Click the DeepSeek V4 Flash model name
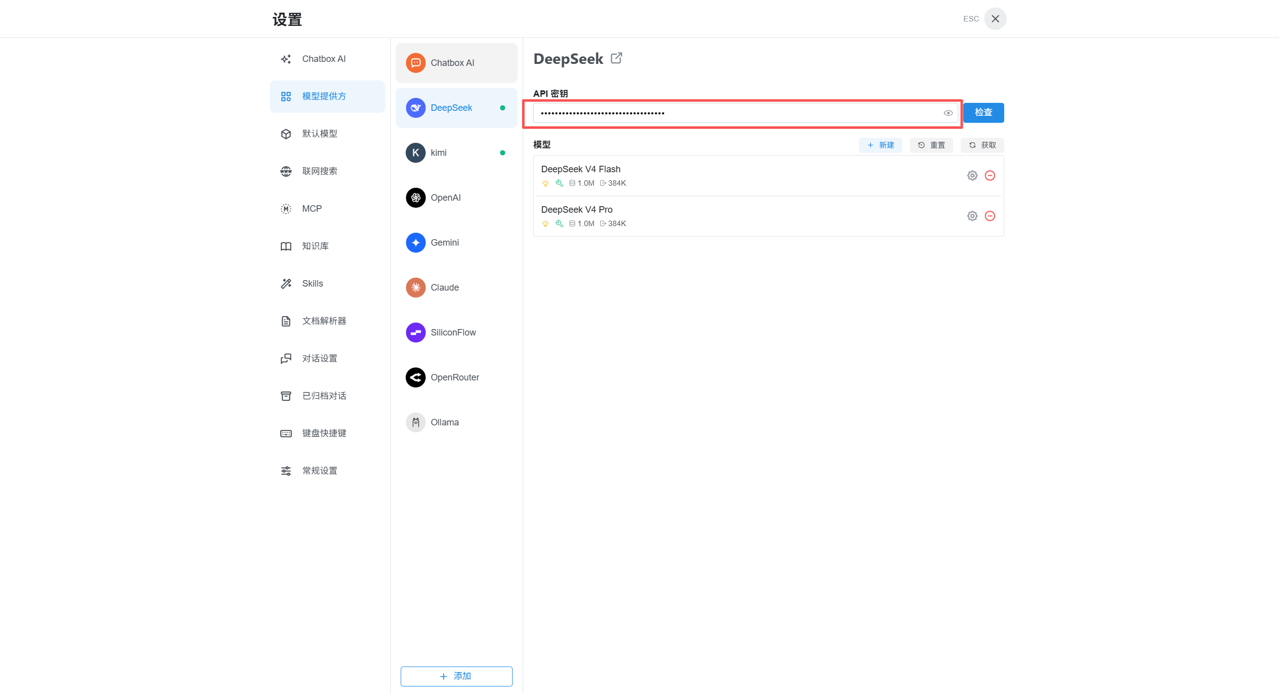 click(581, 169)
